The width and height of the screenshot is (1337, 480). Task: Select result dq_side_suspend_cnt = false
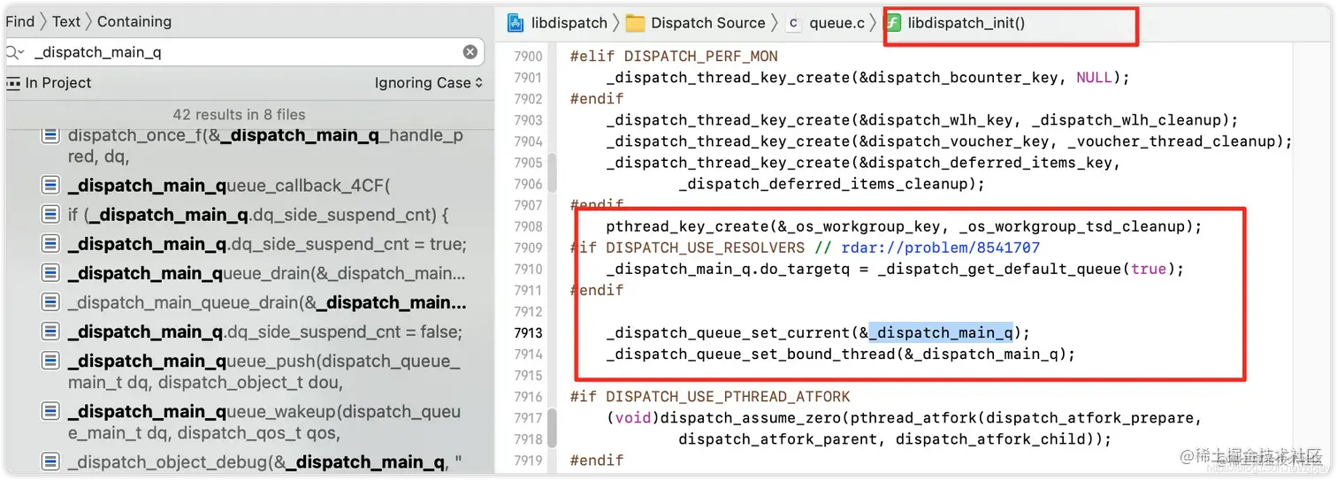(x=265, y=331)
